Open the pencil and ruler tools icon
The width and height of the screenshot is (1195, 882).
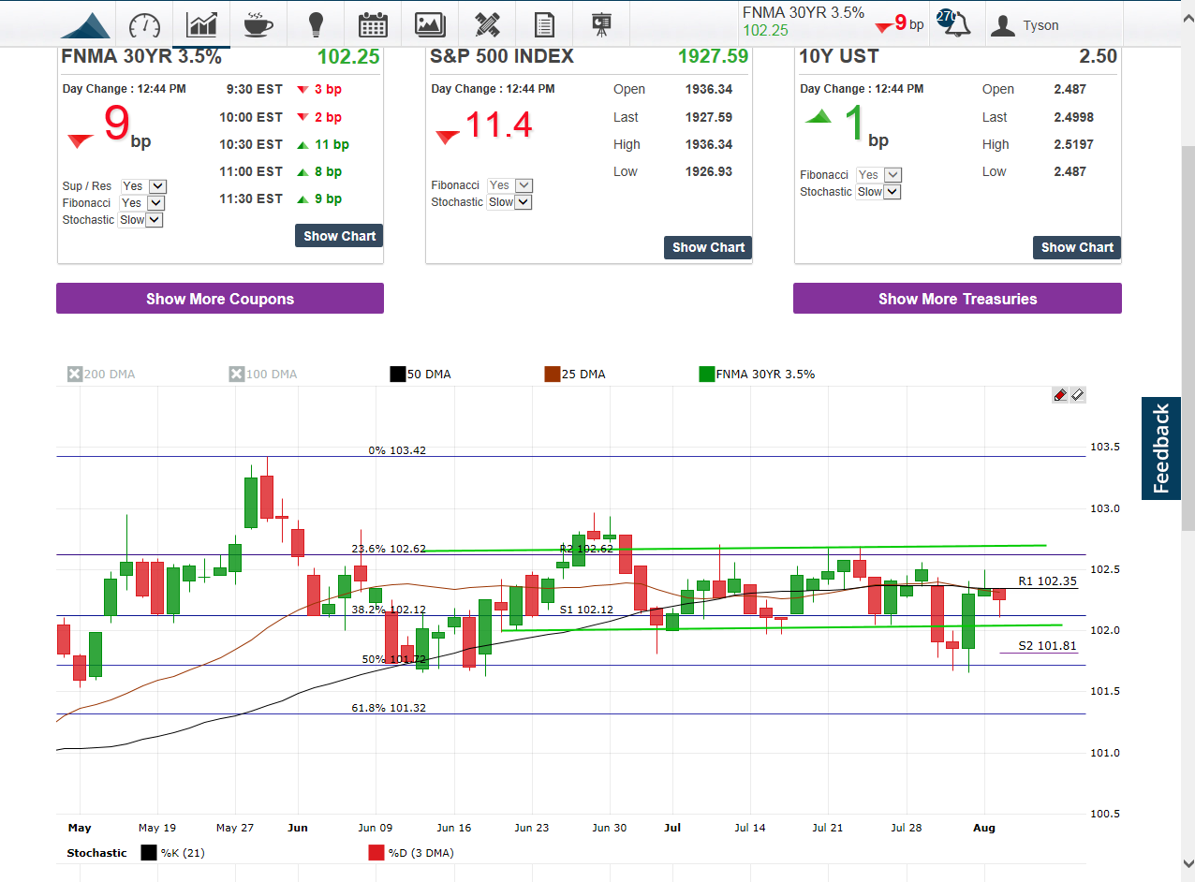(x=487, y=24)
